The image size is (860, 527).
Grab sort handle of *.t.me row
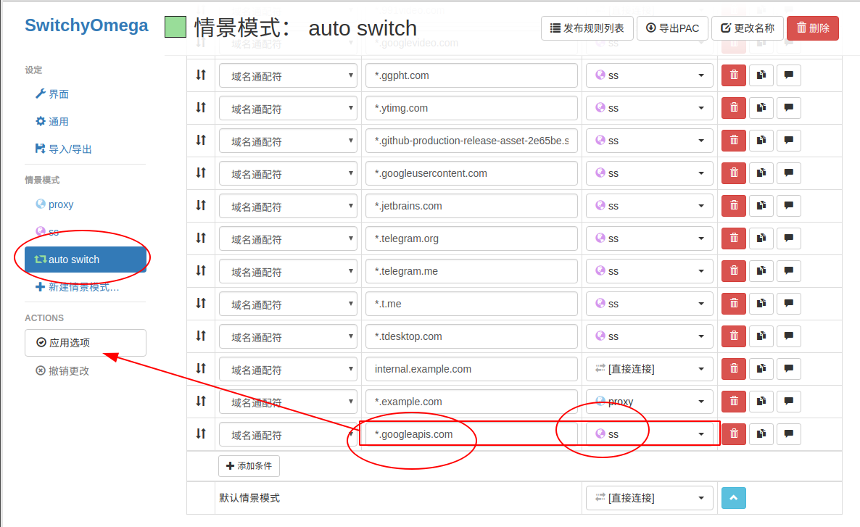click(x=201, y=303)
